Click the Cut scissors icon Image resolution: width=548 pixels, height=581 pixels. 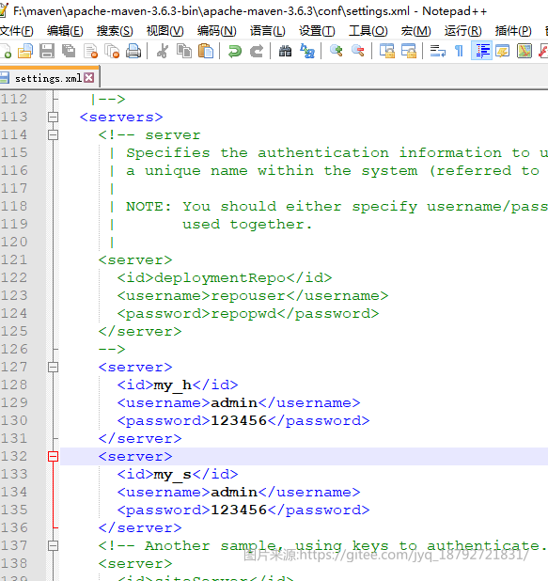tap(163, 51)
